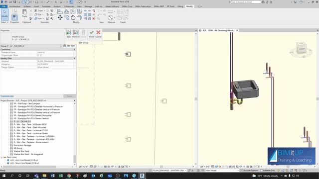
Task: Collapse the Revit Links tree node
Action: pyautogui.click(x=1, y=157)
